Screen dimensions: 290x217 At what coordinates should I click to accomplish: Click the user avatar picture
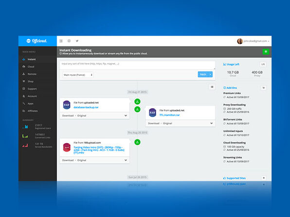point(240,41)
